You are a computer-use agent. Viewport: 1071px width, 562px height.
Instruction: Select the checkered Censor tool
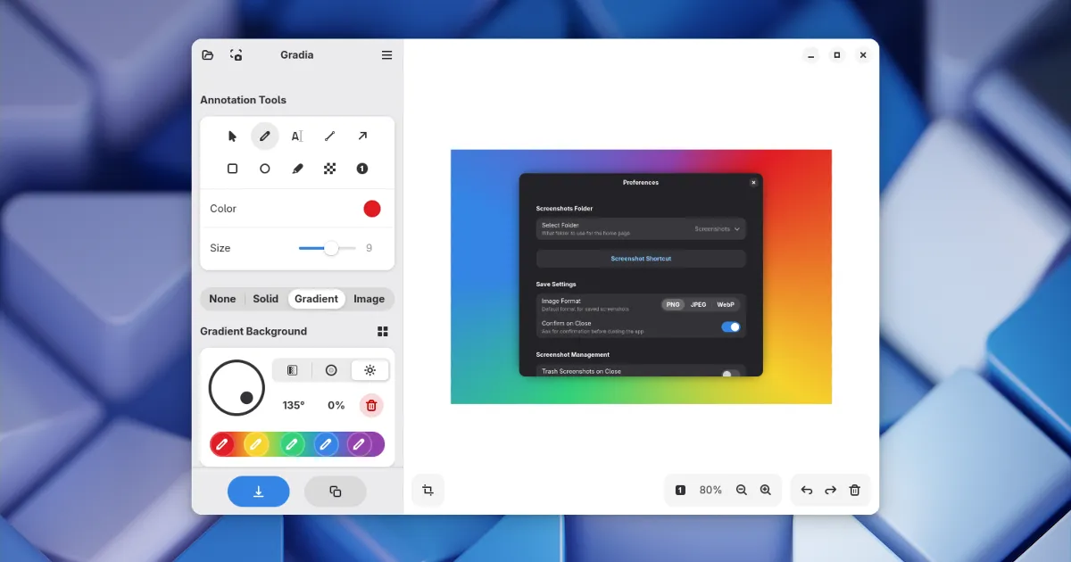click(329, 169)
